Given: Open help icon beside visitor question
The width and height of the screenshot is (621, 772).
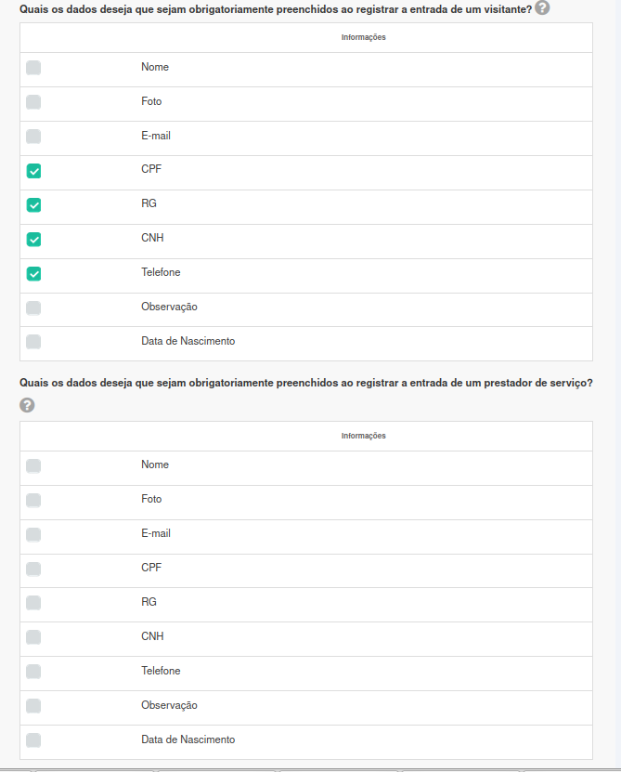Looking at the screenshot, I should 542,7.
